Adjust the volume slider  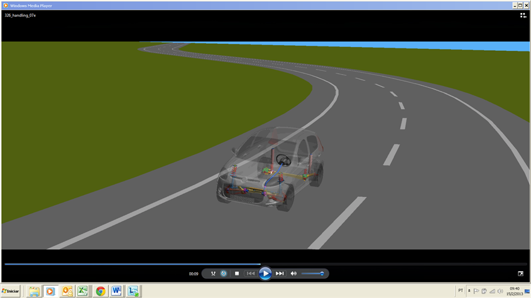coord(312,274)
